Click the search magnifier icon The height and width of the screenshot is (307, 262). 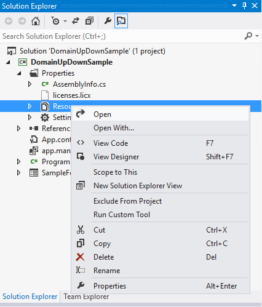pos(248,36)
